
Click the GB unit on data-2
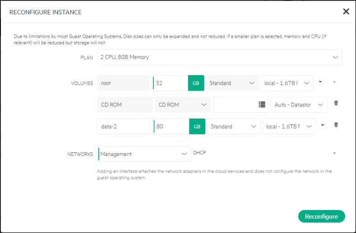pos(197,126)
